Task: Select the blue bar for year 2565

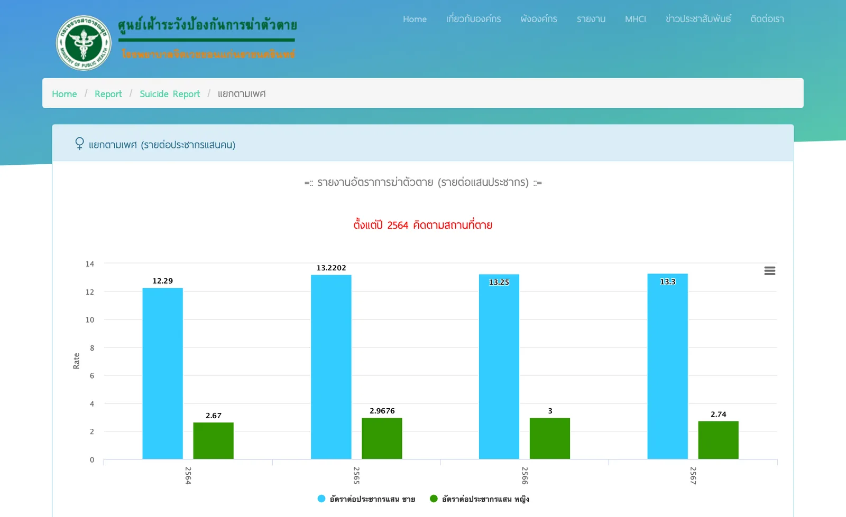Action: pos(331,367)
